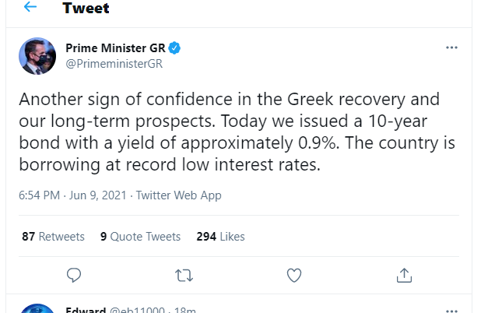This screenshot has width=488, height=313.
Task: Go back using the arrow icon
Action: pyautogui.click(x=30, y=8)
